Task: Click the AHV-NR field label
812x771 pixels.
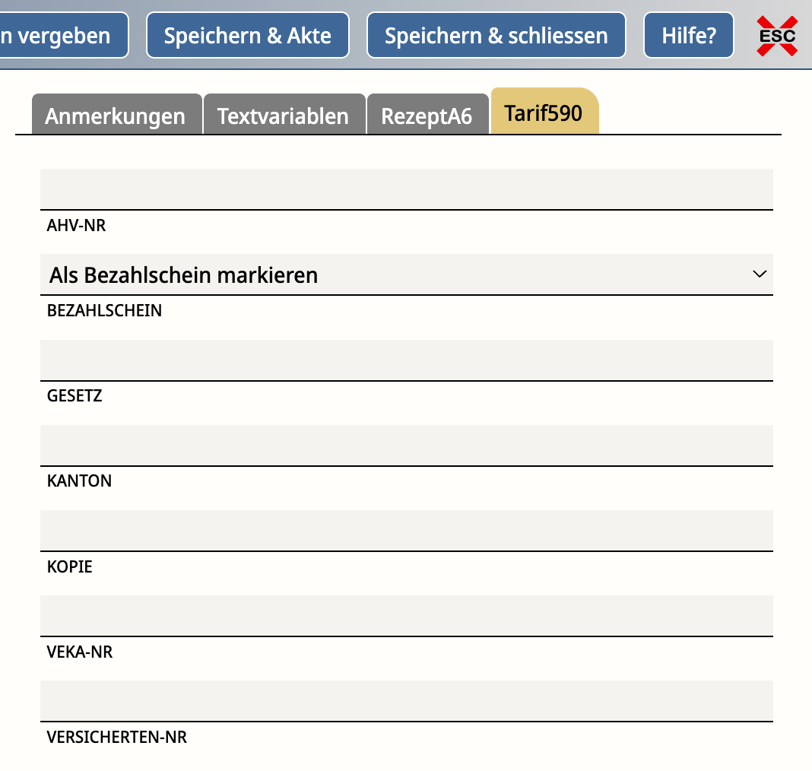Action: click(x=76, y=226)
